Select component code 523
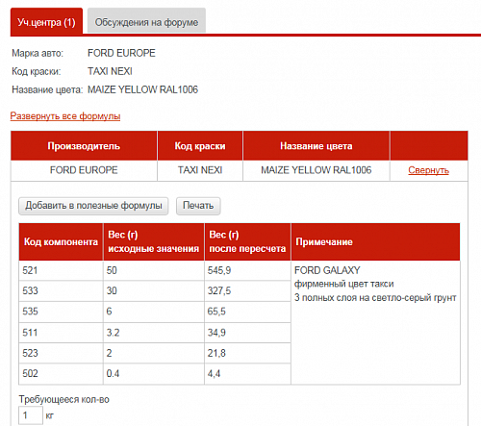Viewport: 481px width, 426px height. tap(30, 353)
